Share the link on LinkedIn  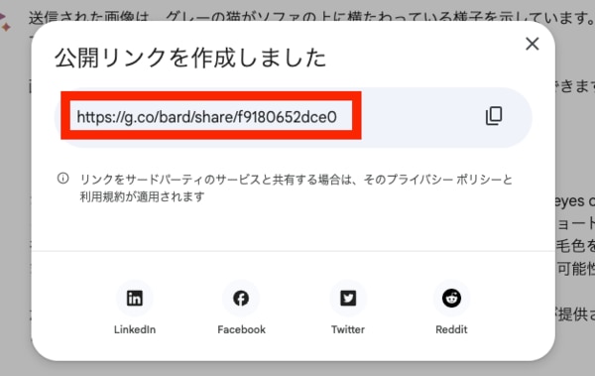[135, 299]
